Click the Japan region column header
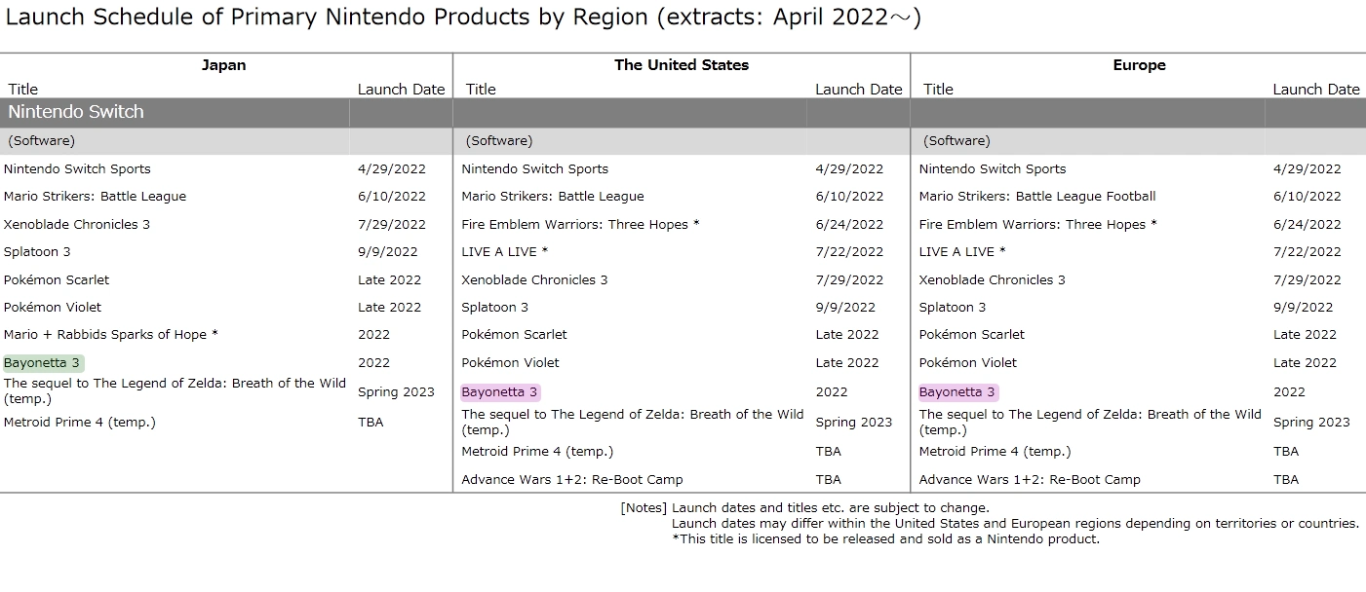Viewport: 1366px width, 592px height. 223,65
